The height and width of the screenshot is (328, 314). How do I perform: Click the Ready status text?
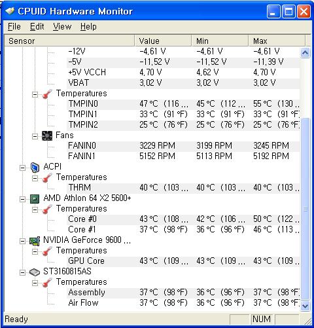pos(16,319)
